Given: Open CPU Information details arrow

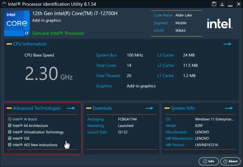Looking at the screenshot, I should tap(227, 44).
